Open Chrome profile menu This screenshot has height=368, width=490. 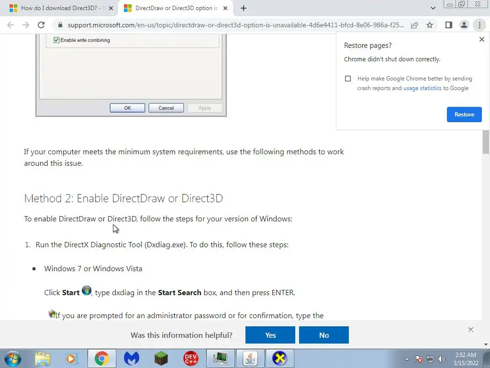(464, 25)
